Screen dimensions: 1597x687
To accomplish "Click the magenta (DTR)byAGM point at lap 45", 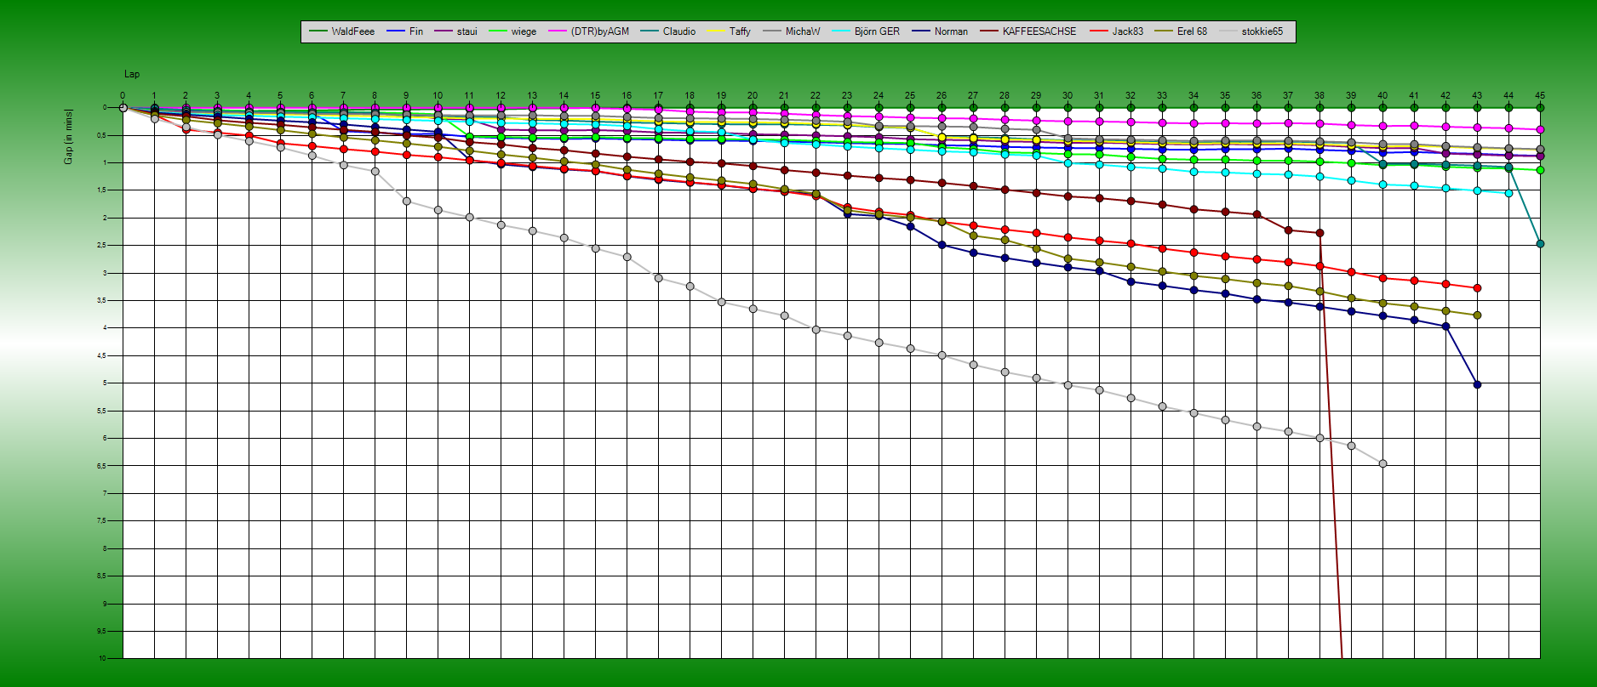I will [x=1540, y=130].
